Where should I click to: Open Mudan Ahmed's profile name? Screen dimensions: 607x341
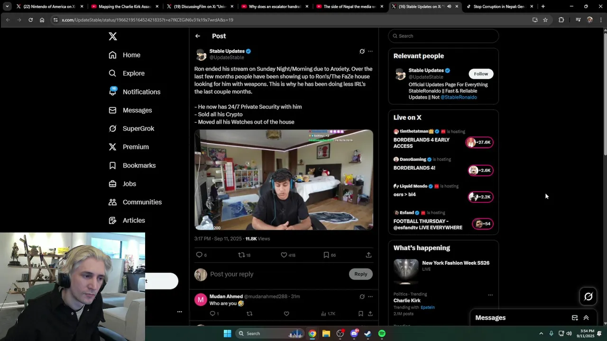pos(226,296)
